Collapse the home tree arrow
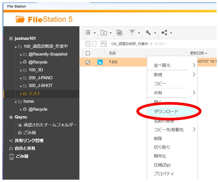218x182 pixels. [x=16, y=102]
